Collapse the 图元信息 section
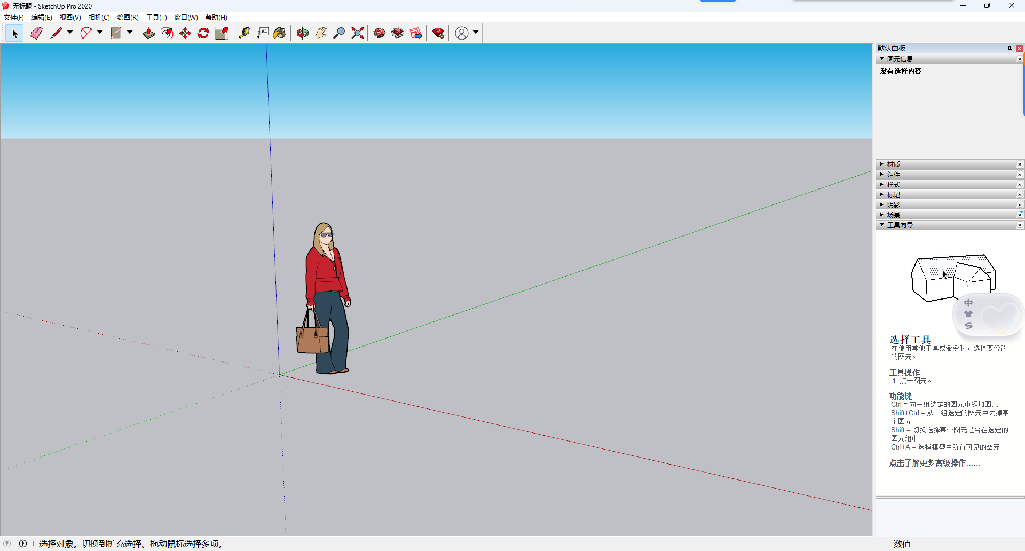Image resolution: width=1025 pixels, height=551 pixels. (882, 59)
